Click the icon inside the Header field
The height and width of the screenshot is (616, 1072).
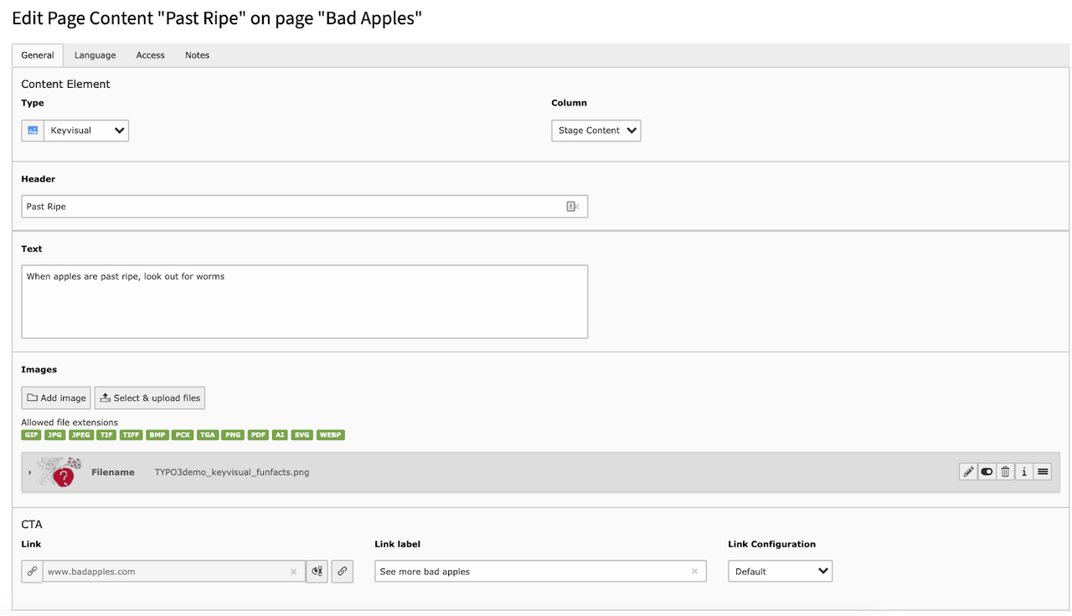pyautogui.click(x=572, y=207)
